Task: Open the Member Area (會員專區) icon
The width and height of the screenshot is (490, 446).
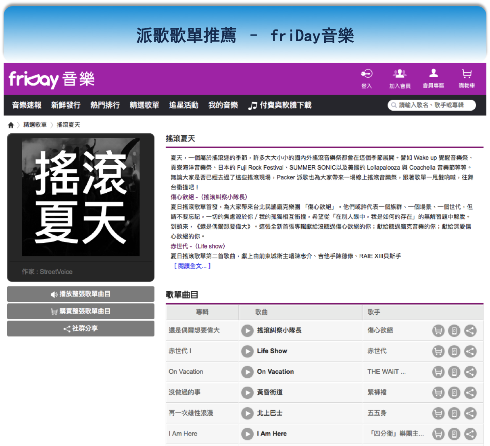Action: 434,74
